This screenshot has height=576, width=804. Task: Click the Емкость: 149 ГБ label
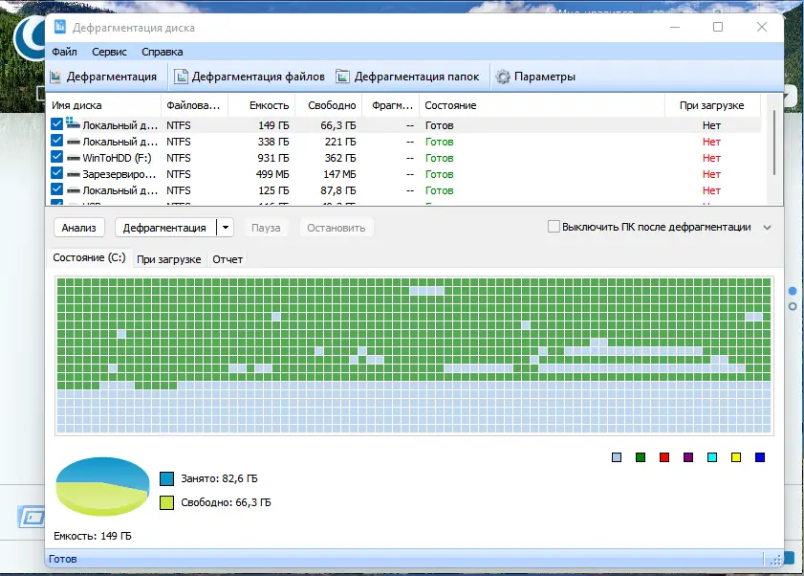point(93,536)
